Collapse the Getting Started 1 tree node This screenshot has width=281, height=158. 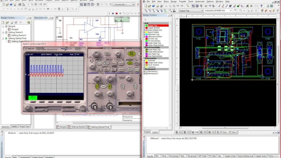coord(3,32)
